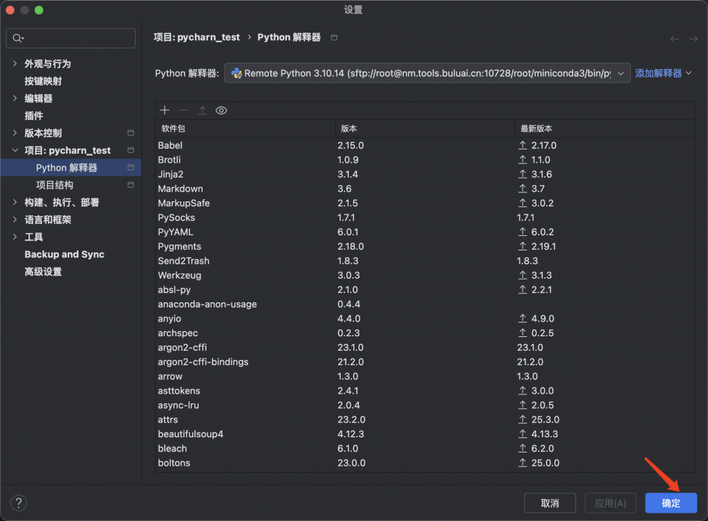The width and height of the screenshot is (708, 521).
Task: Click upgrade arrow next to asttokens 3.0.0
Action: [523, 390]
